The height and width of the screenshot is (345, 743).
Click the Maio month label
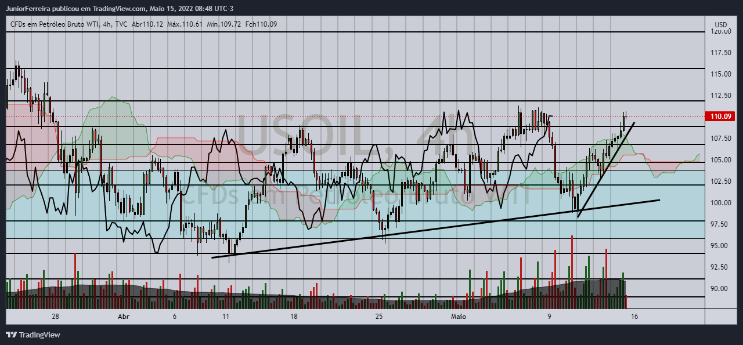click(459, 317)
